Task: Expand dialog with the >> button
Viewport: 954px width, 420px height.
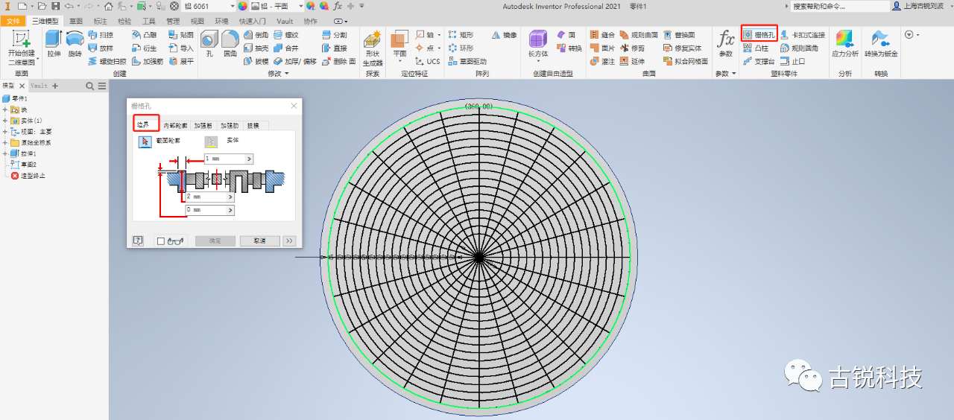Action: tap(289, 241)
